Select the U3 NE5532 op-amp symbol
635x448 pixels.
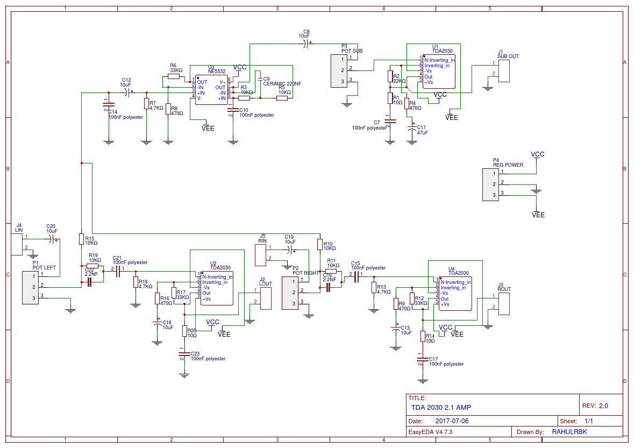(211, 90)
